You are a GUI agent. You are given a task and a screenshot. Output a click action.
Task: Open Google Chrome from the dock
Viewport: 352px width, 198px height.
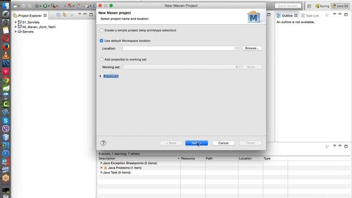[5, 80]
